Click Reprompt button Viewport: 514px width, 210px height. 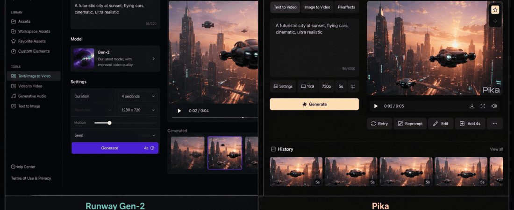coord(410,124)
